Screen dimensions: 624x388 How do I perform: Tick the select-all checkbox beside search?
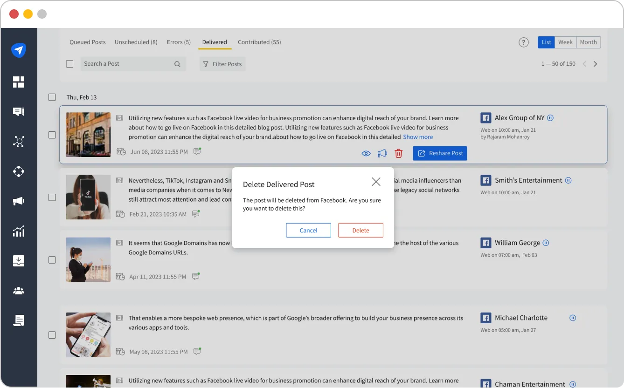[69, 64]
